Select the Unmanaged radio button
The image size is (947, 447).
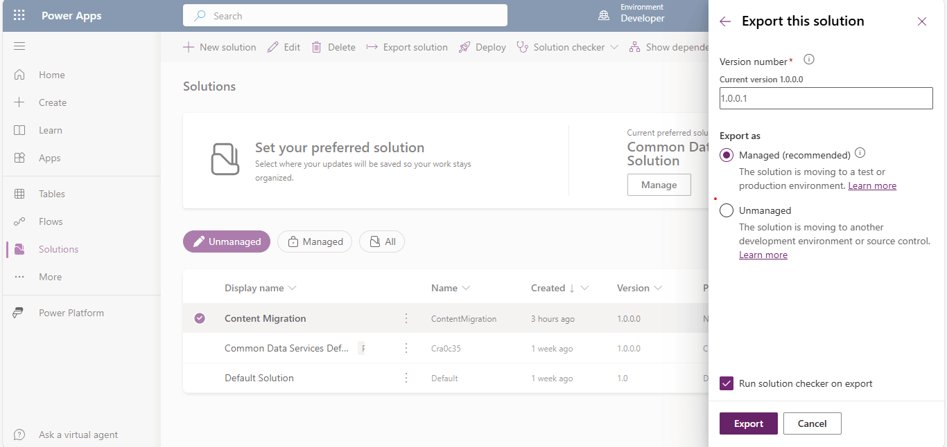727,210
